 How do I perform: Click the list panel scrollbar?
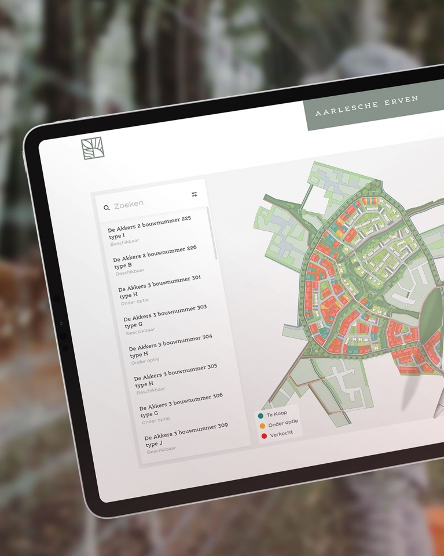(x=212, y=233)
